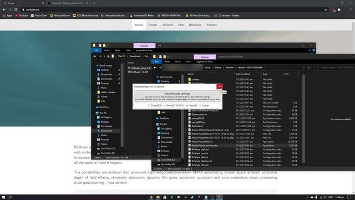Viewport: 355px width, 200px height.
Task: Open File Explorer from the taskbar
Action: (x=158, y=197)
